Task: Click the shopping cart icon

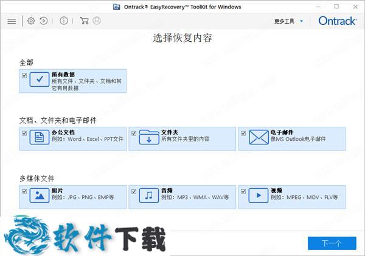Action: (x=84, y=21)
